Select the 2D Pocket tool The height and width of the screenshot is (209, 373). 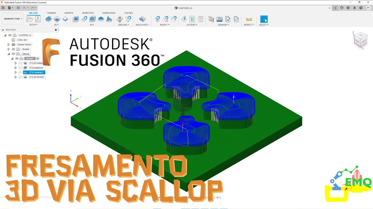coord(57,19)
